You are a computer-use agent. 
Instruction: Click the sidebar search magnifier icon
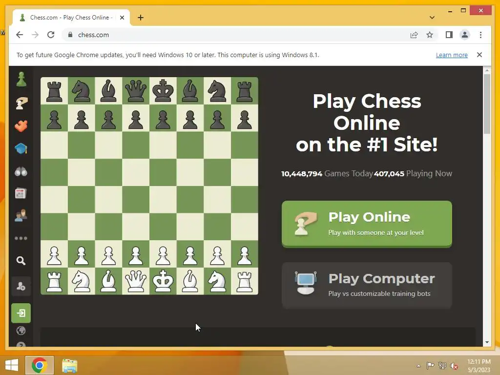(21, 261)
